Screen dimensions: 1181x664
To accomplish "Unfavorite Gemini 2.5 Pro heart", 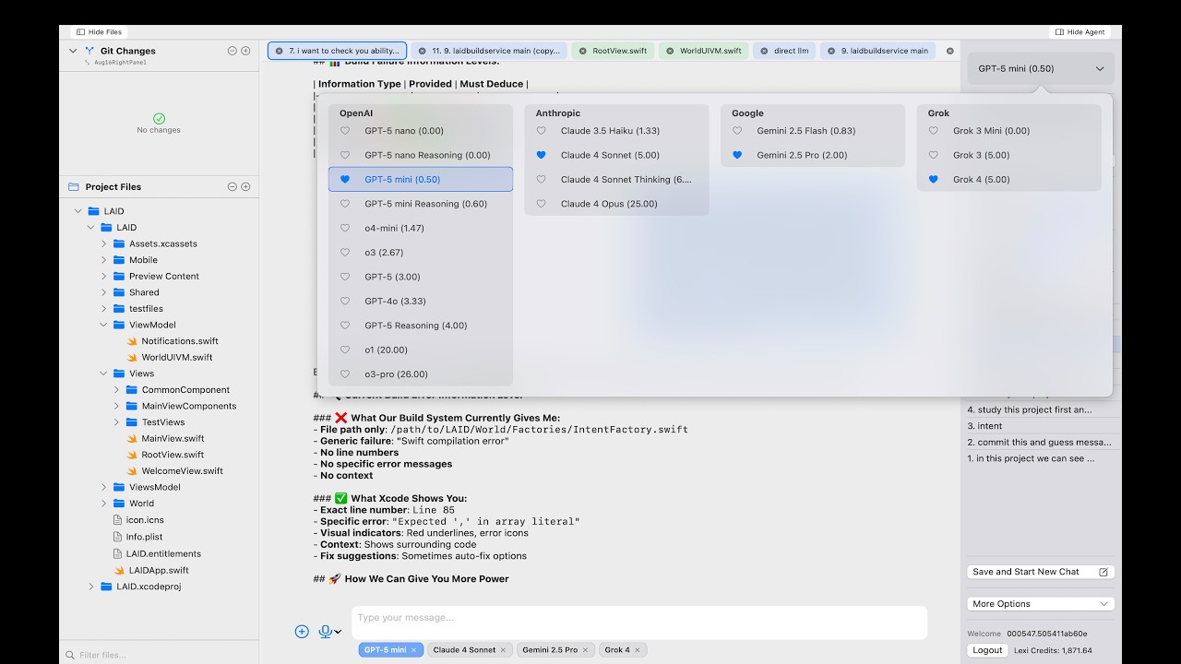I will [737, 155].
